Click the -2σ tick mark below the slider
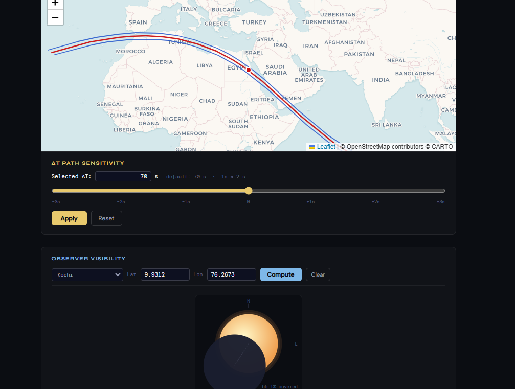The image size is (515, 389). 121,201
